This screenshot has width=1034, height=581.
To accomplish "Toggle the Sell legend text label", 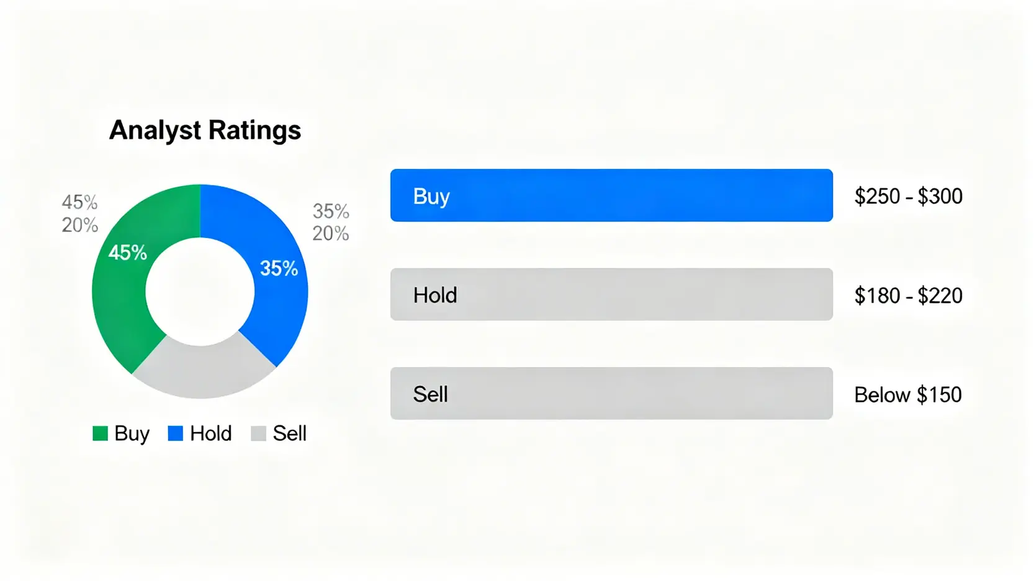I will (x=289, y=433).
